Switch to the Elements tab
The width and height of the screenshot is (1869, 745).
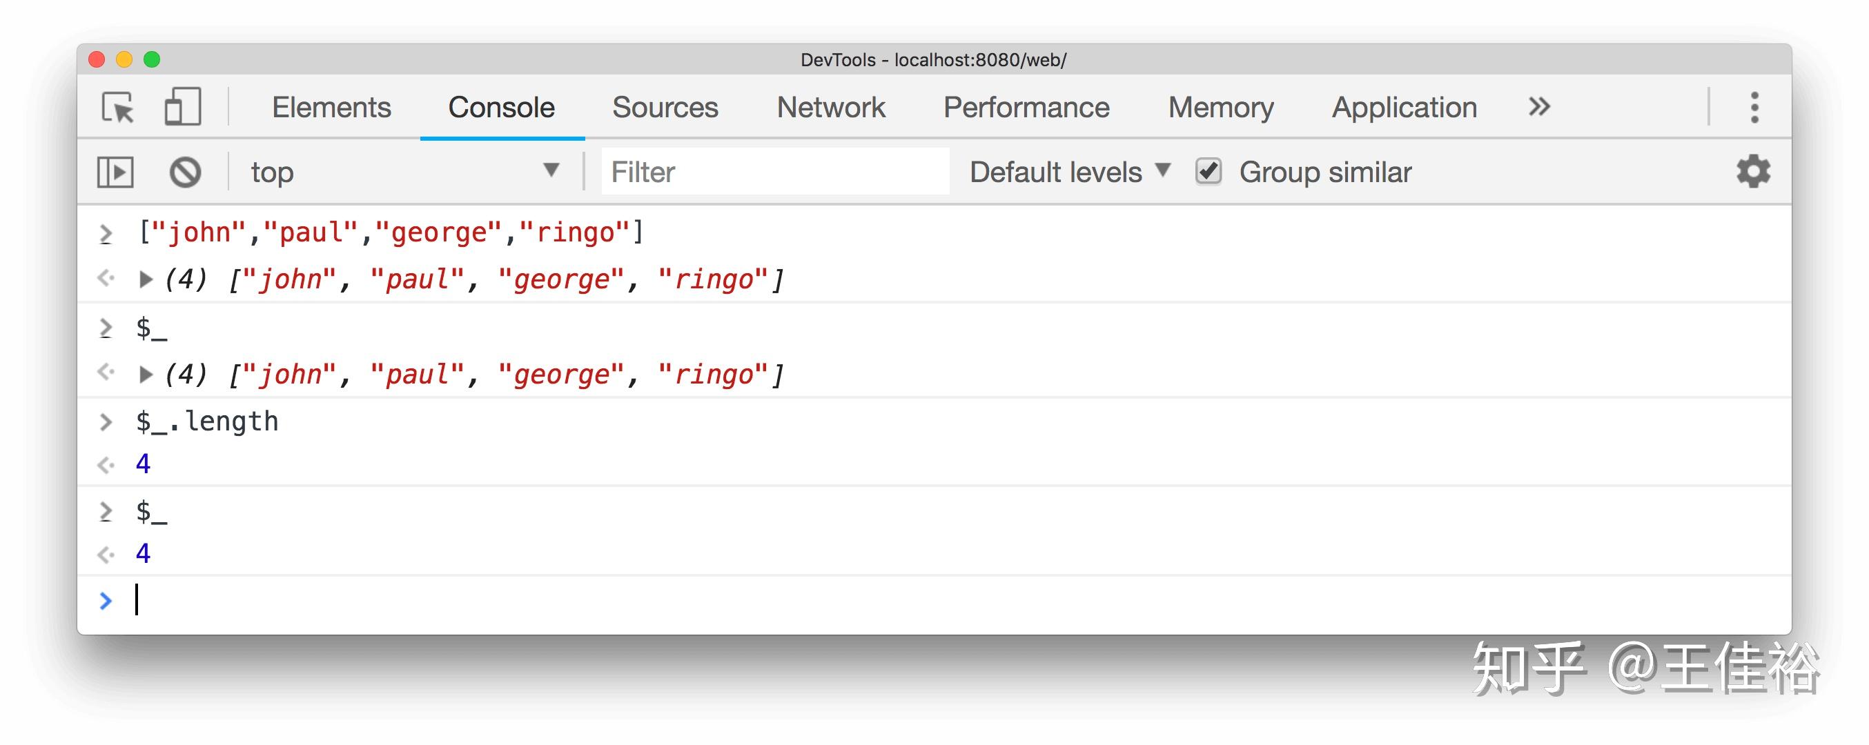(x=331, y=108)
